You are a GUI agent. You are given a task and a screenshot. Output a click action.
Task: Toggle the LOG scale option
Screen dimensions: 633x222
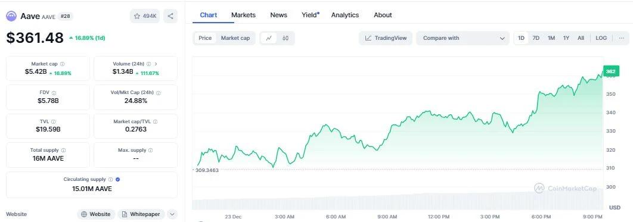[601, 38]
